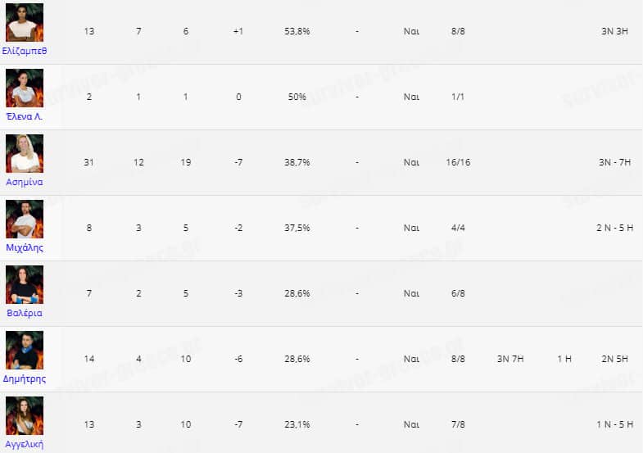
Task: Click the Ασημίνα name link
Action: click(x=25, y=182)
